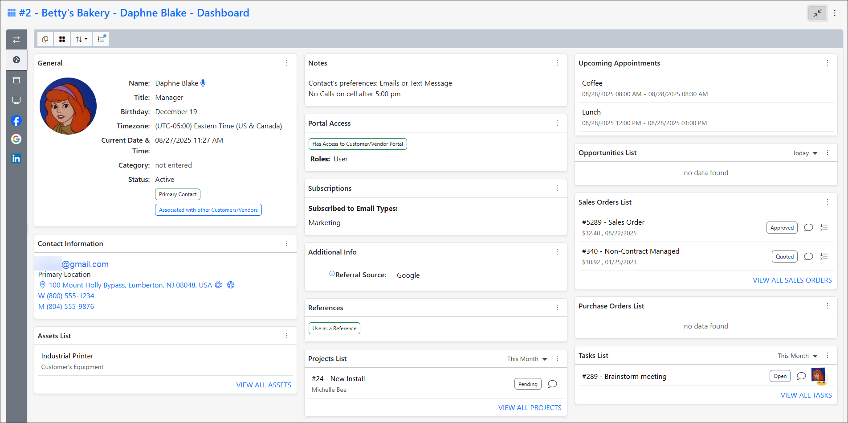Toggle the Primary Contact tag
Image resolution: width=848 pixels, height=423 pixels.
pyautogui.click(x=178, y=194)
